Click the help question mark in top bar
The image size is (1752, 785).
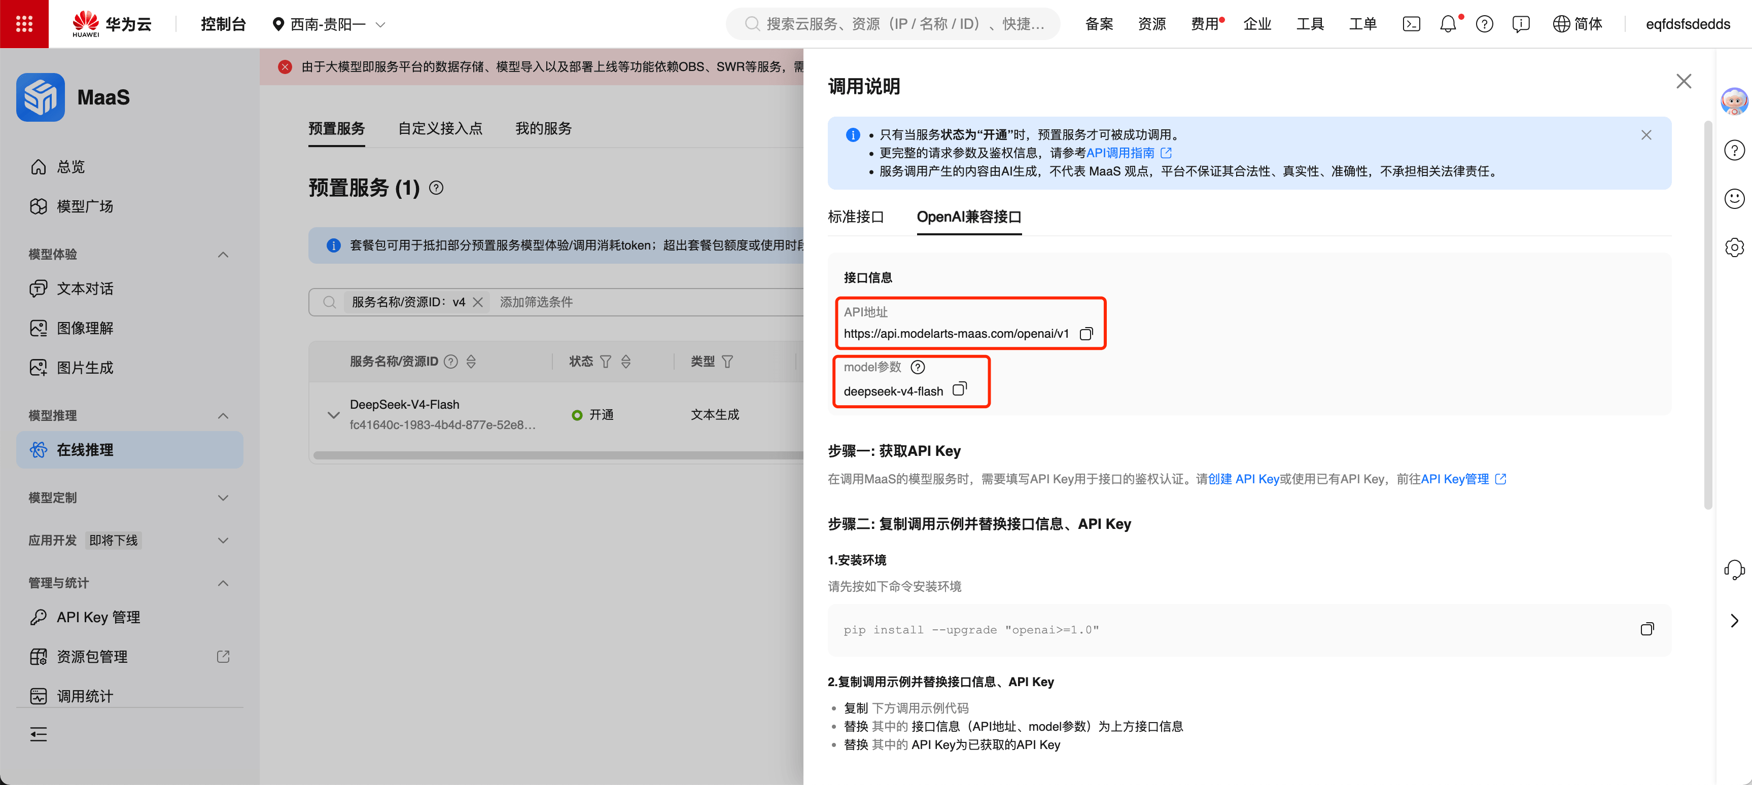(x=1485, y=24)
